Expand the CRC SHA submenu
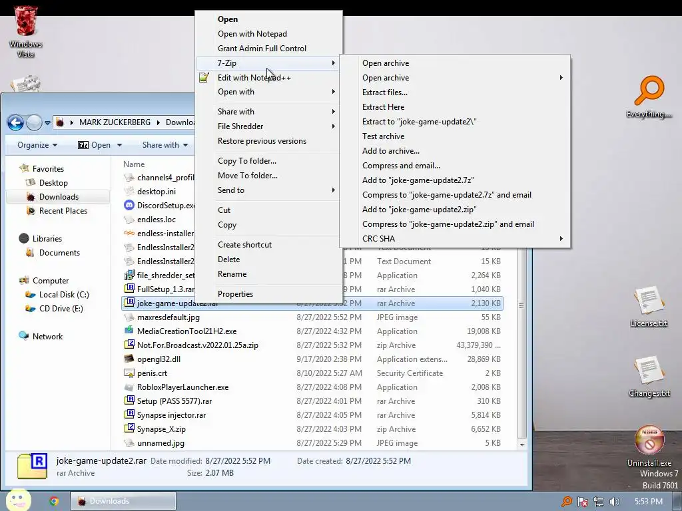The height and width of the screenshot is (511, 682). tap(455, 239)
